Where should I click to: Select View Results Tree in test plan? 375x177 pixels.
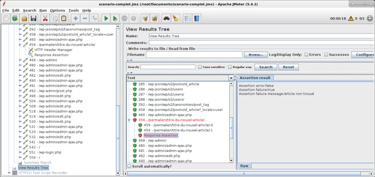[x=33, y=168]
